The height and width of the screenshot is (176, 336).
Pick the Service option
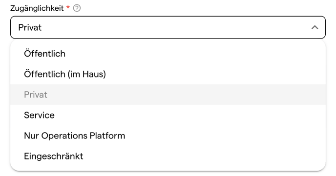click(168, 115)
